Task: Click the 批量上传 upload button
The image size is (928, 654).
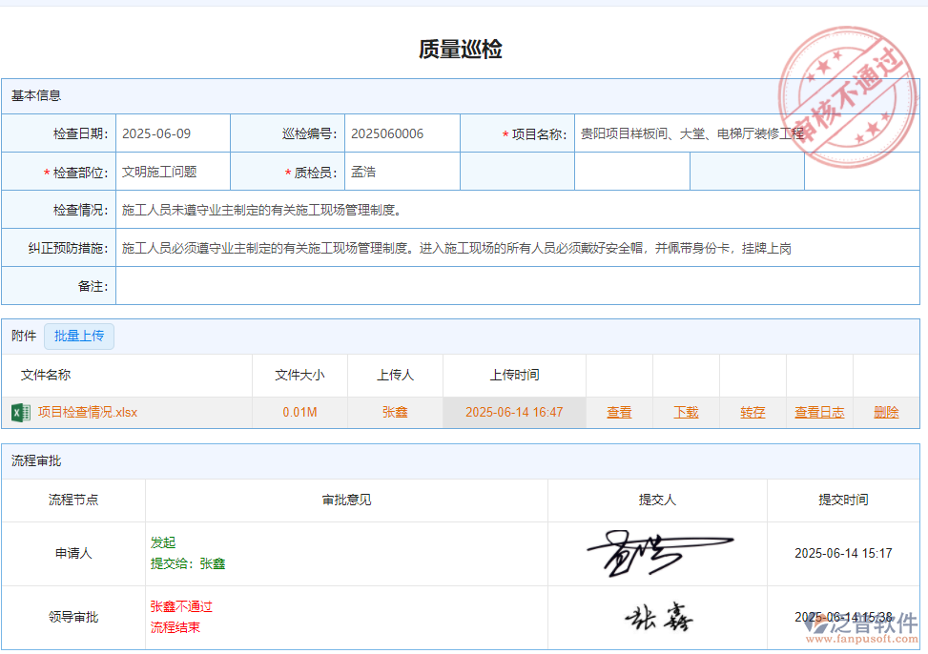Action: pos(79,337)
